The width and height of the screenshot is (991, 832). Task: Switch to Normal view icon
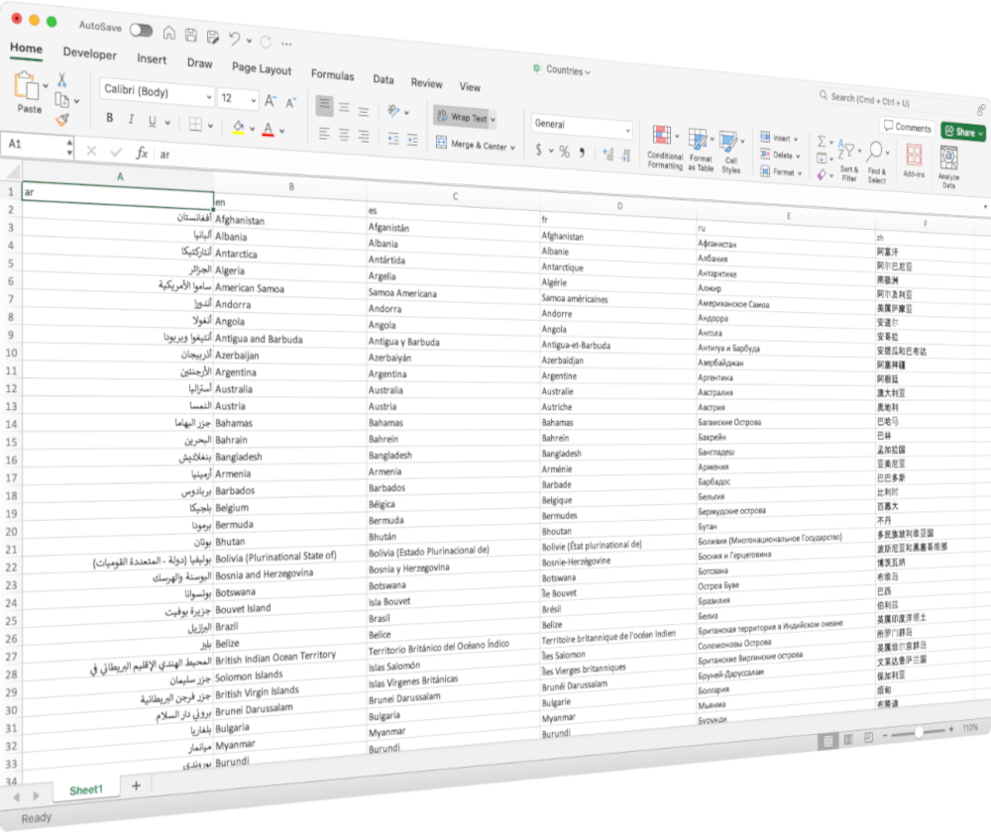click(x=827, y=741)
